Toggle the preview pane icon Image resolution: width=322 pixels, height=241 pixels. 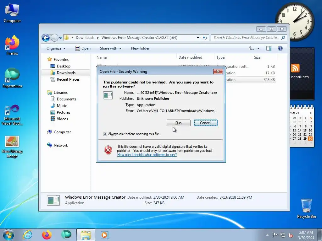tap(269, 48)
